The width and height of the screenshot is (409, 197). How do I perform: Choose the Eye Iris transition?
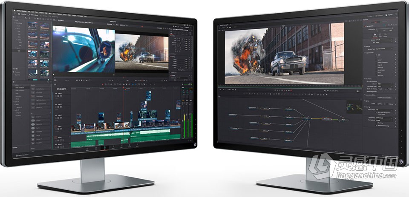tap(40, 128)
